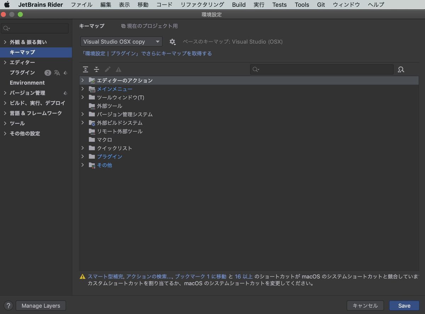Viewport: 425px width, 314px height.
Task: Expand all items in the keymap tree
Action: [x=85, y=69]
